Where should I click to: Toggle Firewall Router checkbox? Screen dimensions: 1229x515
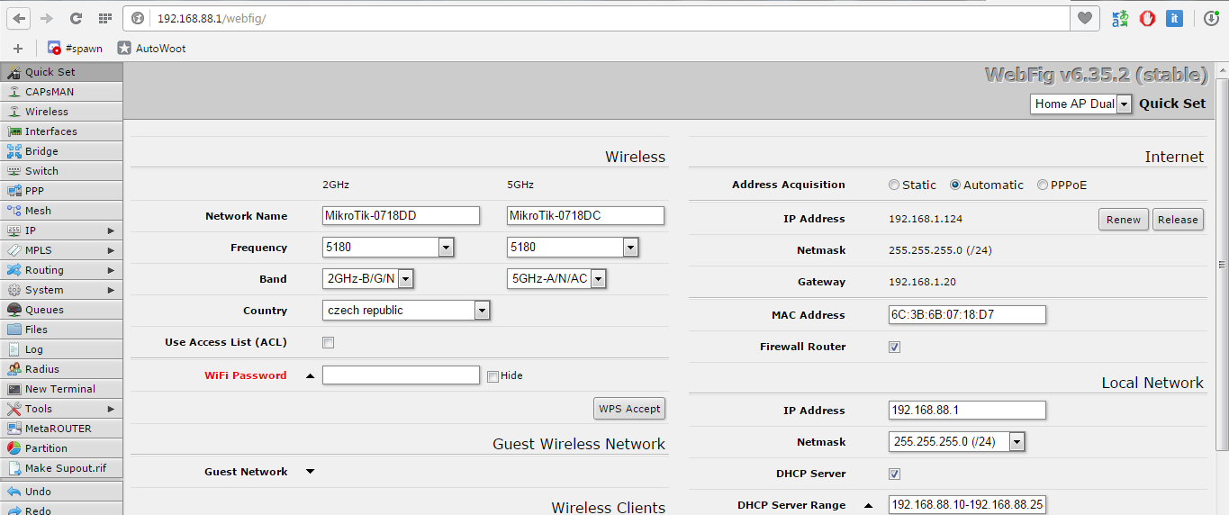(894, 347)
